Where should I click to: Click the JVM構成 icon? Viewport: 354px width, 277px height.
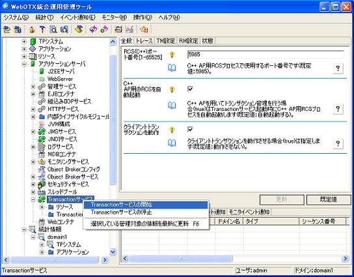[x=42, y=124]
